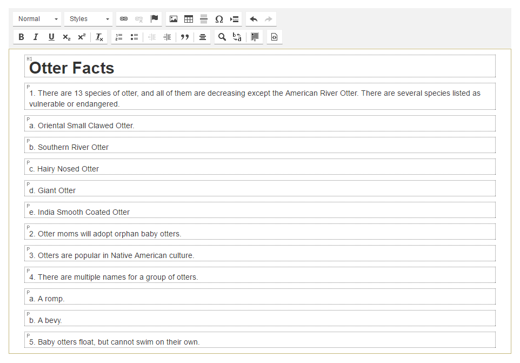Click the center align icon

(202, 37)
